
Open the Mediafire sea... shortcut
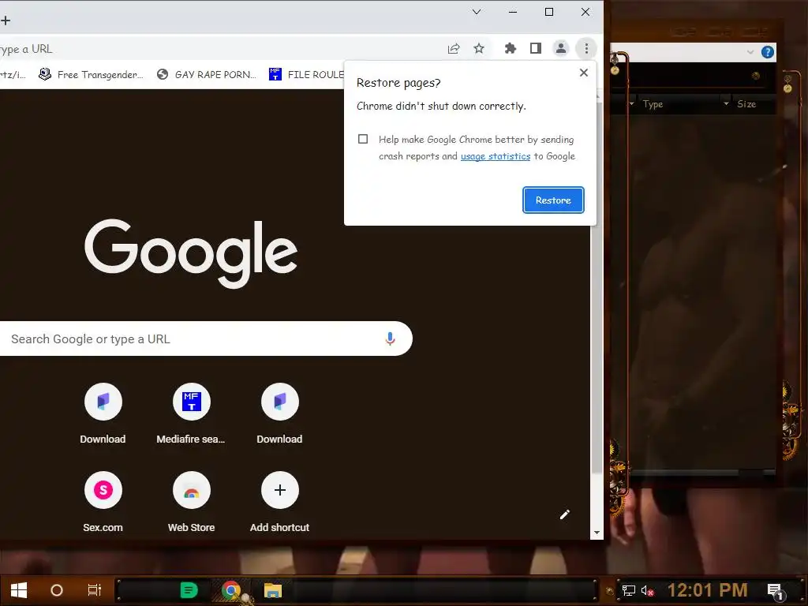[x=191, y=413]
